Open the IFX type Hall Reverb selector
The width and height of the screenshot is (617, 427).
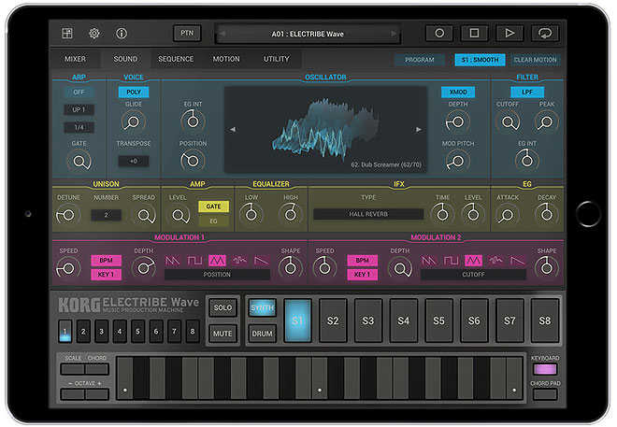coord(368,214)
